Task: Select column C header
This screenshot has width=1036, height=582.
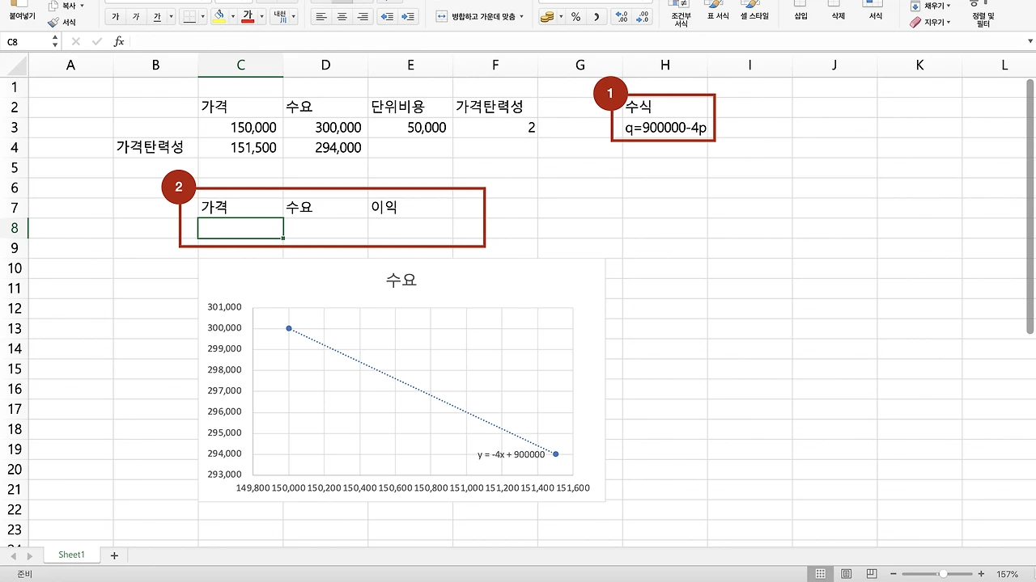Action: (240, 65)
